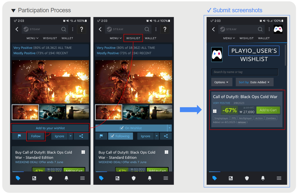Open three-dot menu in middle phone screenshot
The width and height of the screenshot is (297, 194).
[x=156, y=29]
